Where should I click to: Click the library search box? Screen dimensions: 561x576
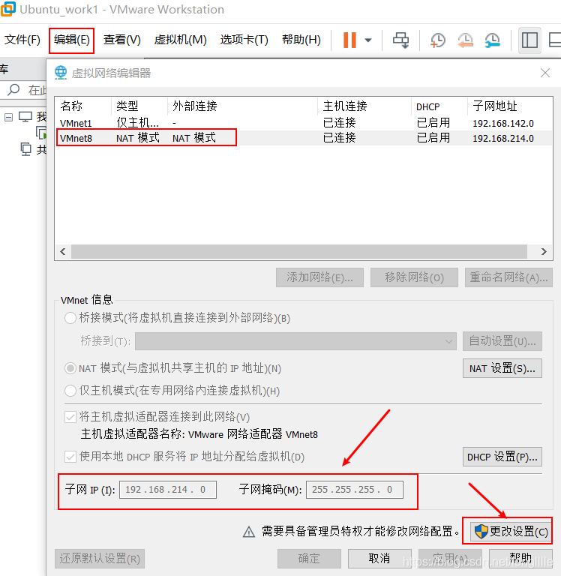point(24,90)
